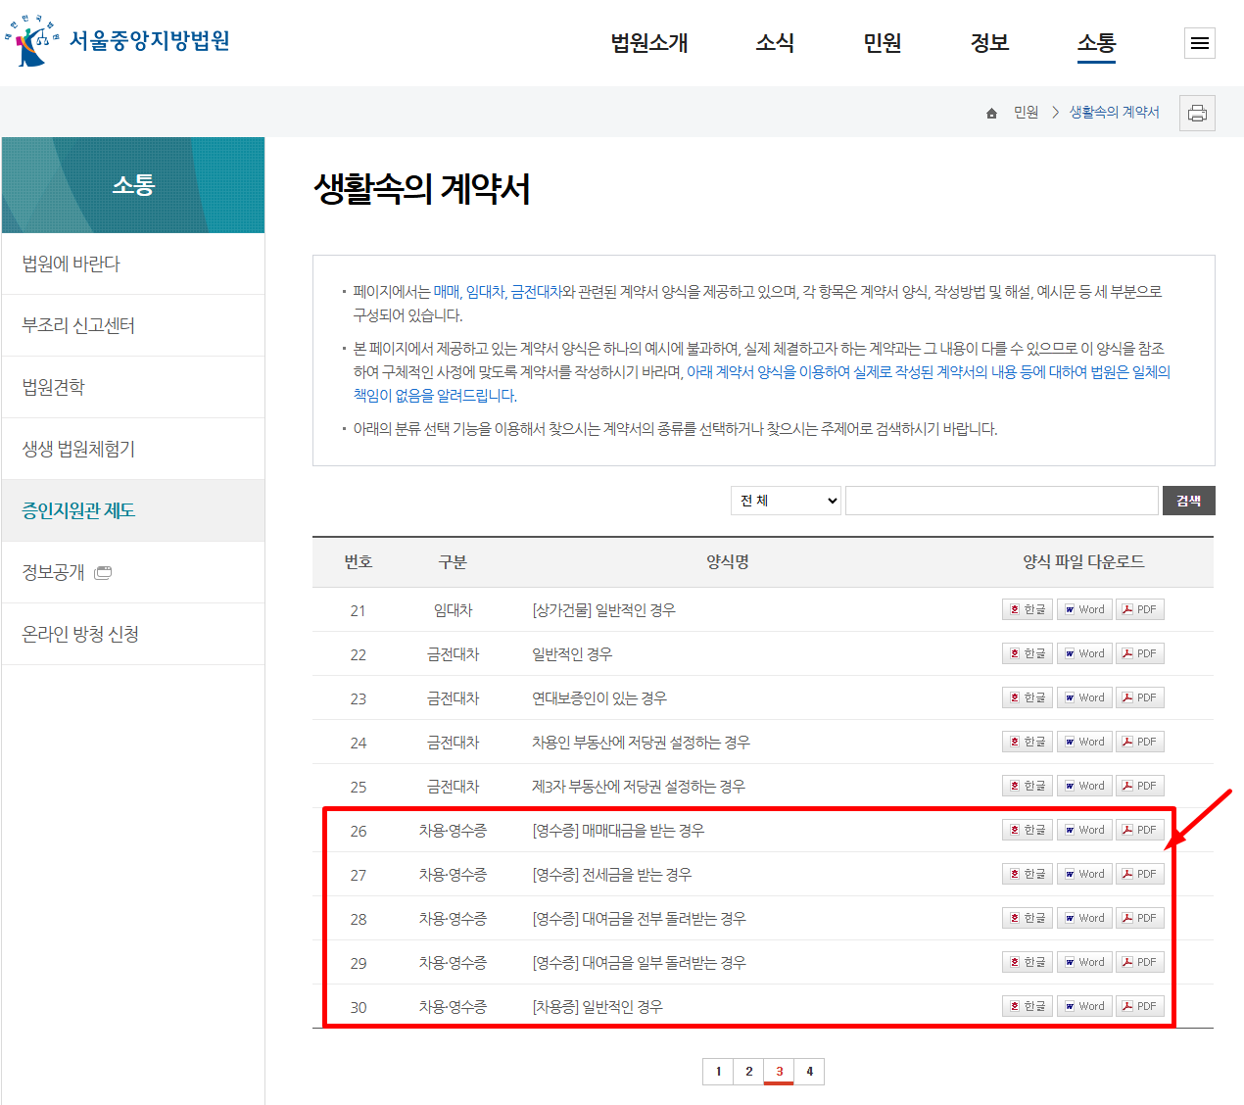Select the 소통 menu item

[x=1095, y=43]
